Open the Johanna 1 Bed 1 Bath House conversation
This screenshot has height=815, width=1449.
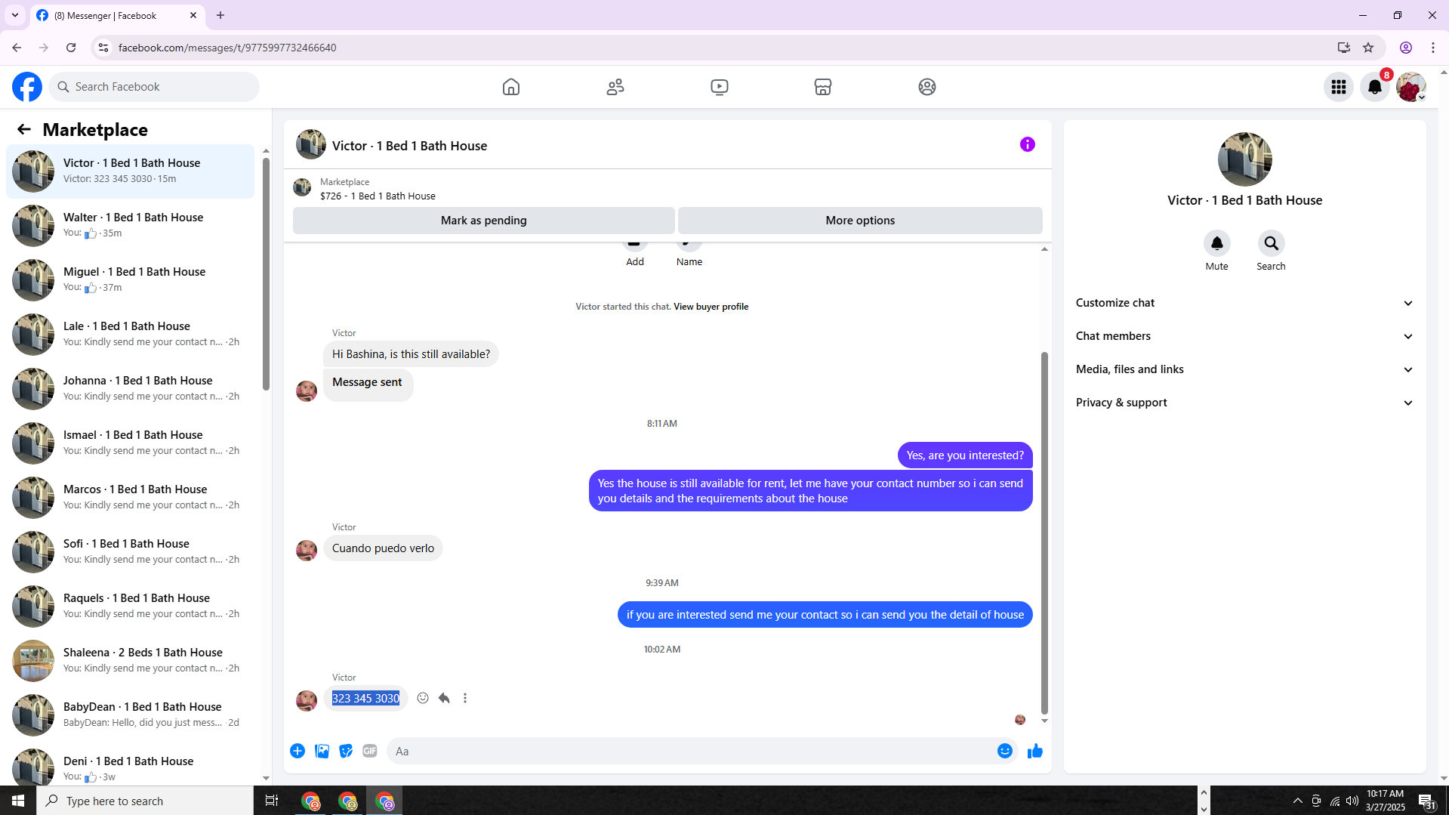[131, 389]
